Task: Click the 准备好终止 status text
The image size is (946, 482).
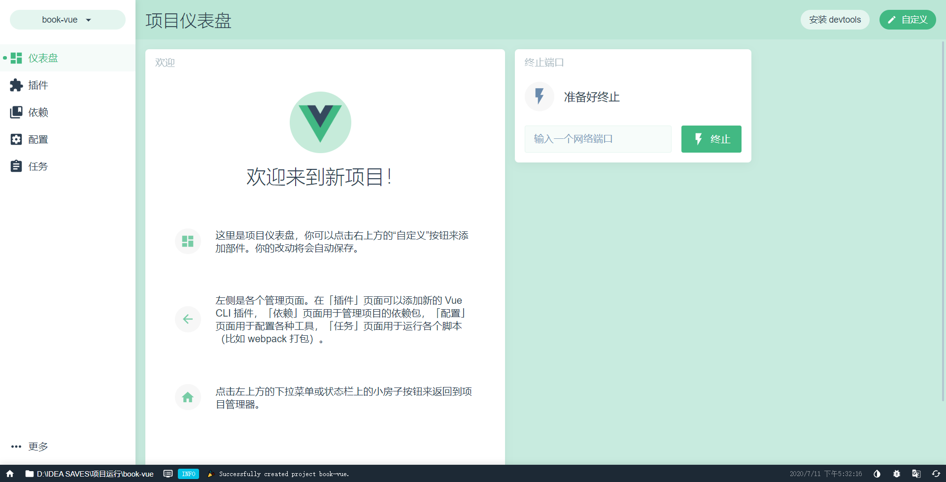Action: [592, 97]
